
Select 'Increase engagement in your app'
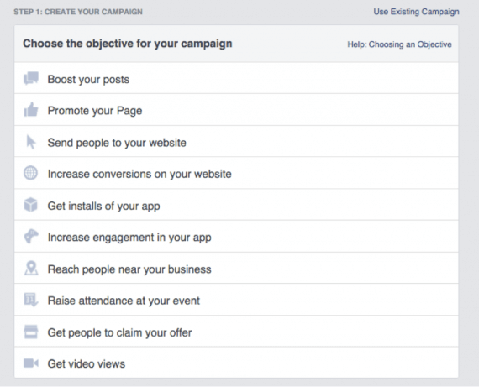(236, 237)
